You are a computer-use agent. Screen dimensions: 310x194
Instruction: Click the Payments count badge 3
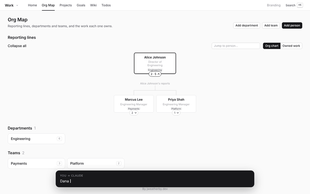tap(59, 163)
